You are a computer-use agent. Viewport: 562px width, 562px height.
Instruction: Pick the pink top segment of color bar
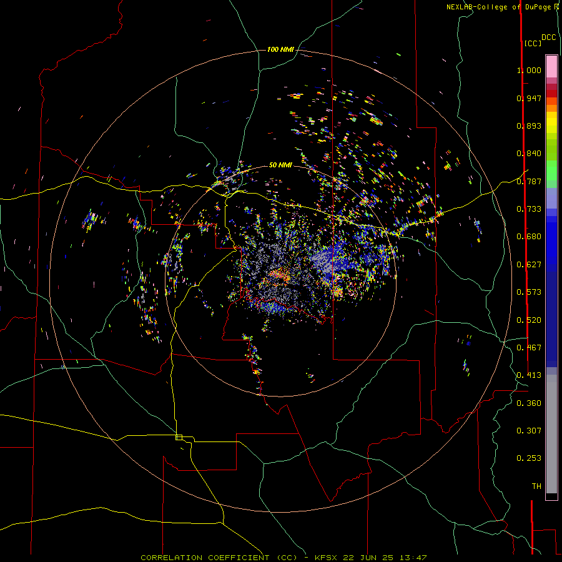551,67
